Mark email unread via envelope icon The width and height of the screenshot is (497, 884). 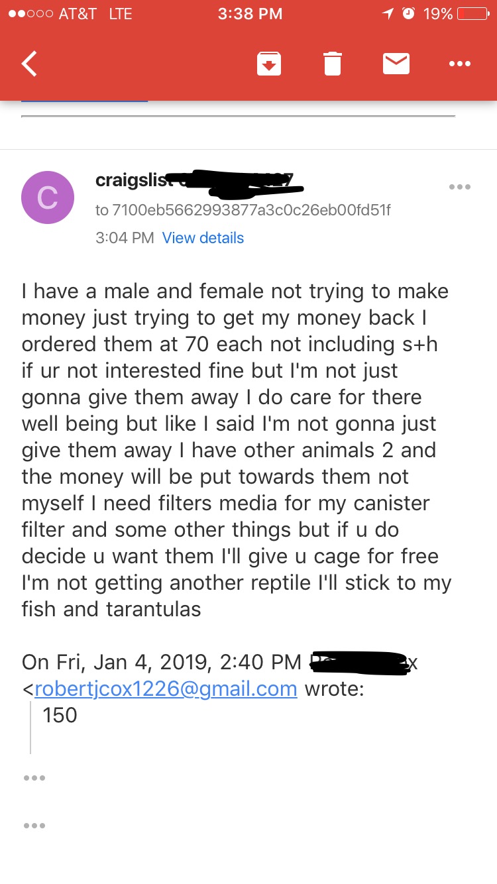pyautogui.click(x=396, y=64)
